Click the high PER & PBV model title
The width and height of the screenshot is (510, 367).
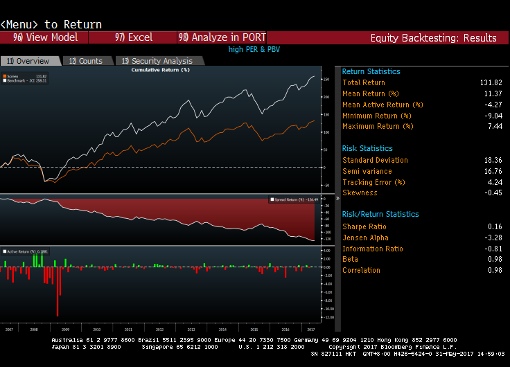(x=254, y=49)
